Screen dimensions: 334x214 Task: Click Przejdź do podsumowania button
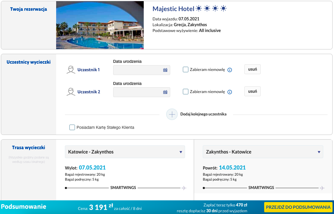coord(298,207)
